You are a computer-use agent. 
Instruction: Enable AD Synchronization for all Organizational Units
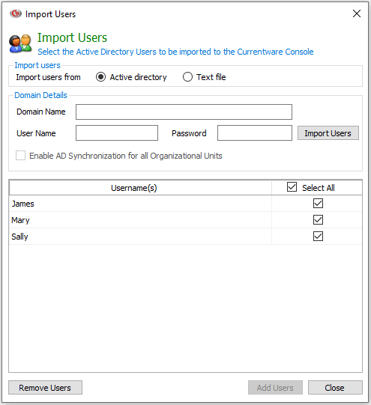click(20, 156)
